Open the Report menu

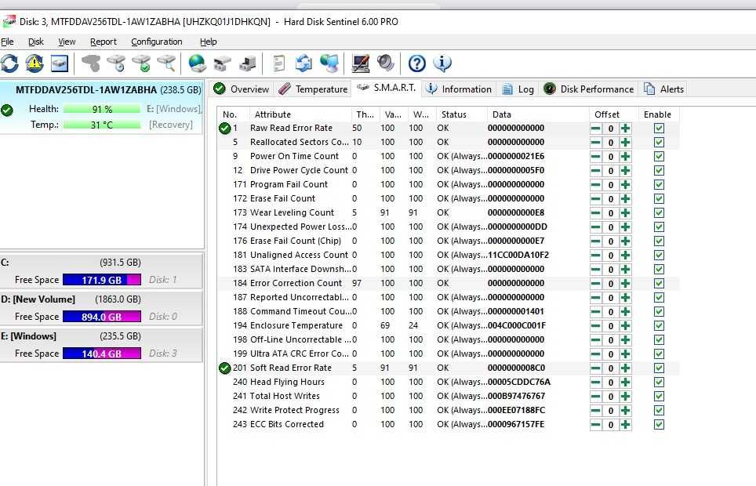tap(104, 42)
